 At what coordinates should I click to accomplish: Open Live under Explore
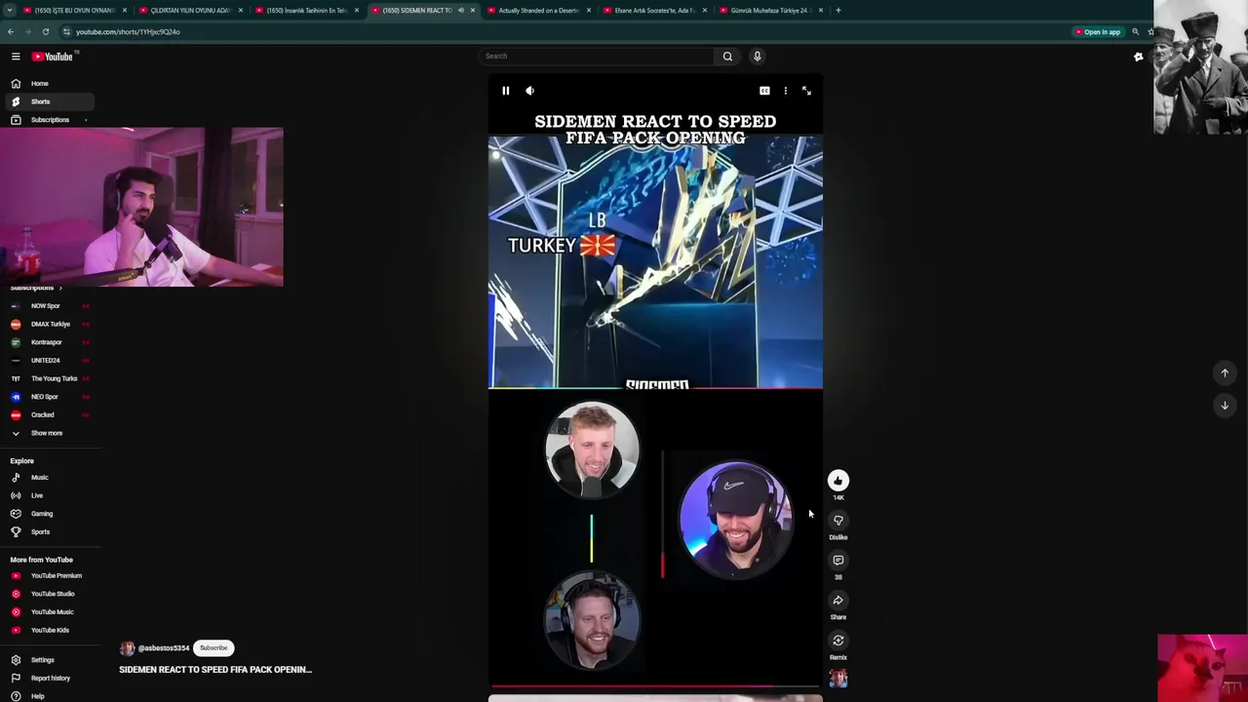pos(49,495)
